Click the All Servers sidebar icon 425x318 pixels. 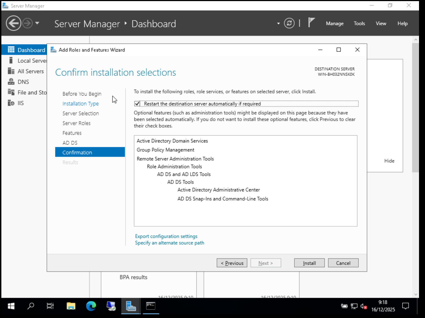11,71
